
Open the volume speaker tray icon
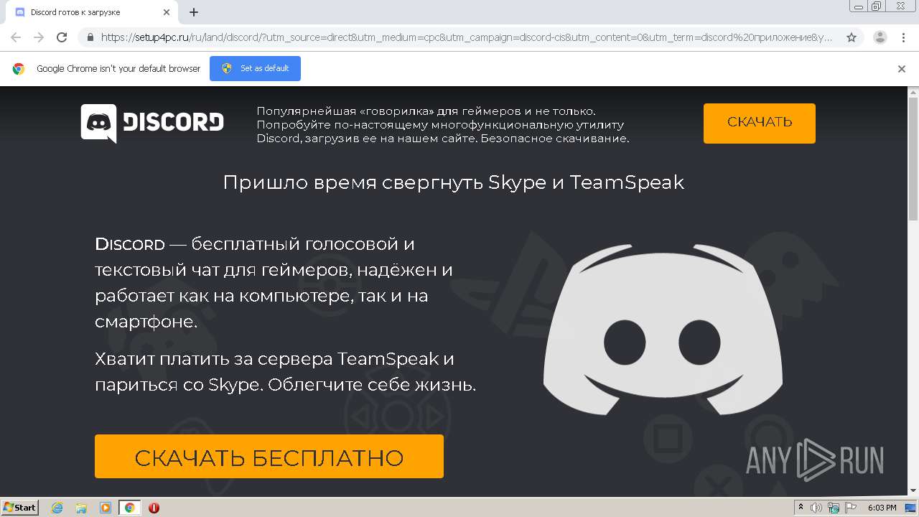816,508
